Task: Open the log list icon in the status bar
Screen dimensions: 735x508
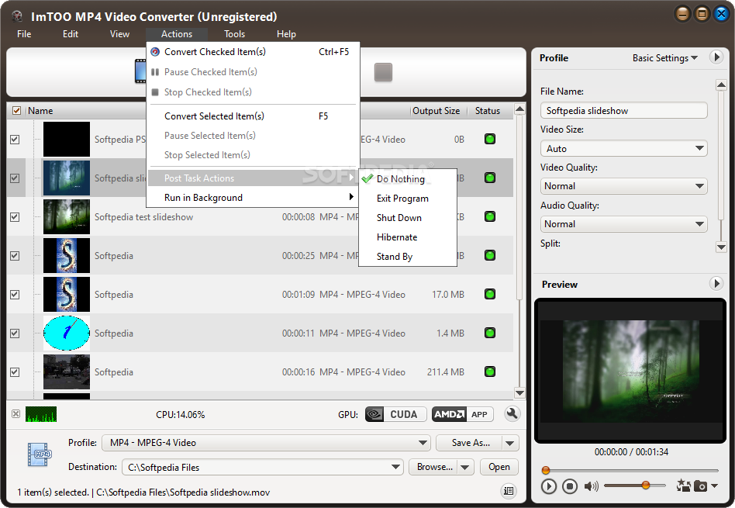Action: coord(509,491)
